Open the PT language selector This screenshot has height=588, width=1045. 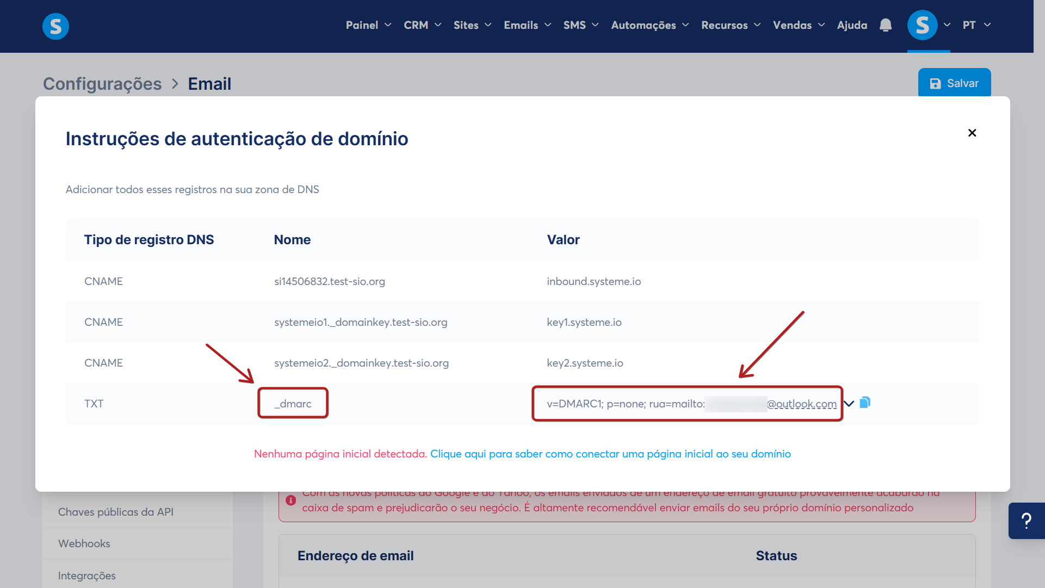click(x=976, y=25)
